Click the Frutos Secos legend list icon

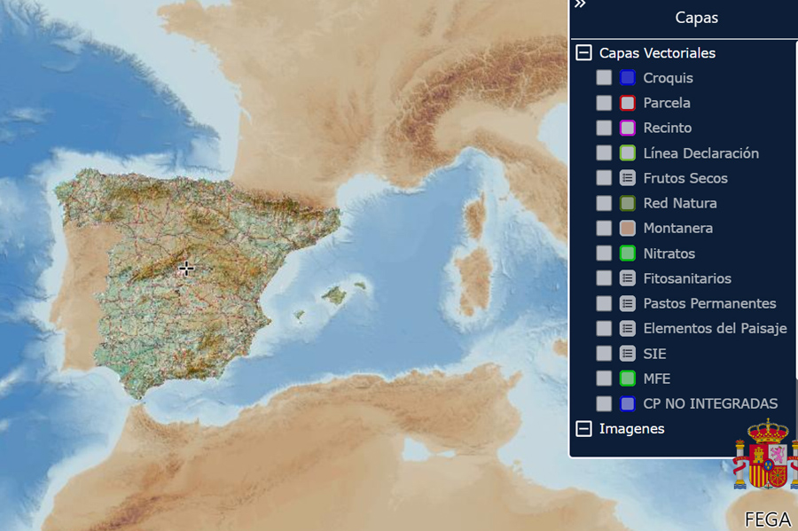(628, 178)
